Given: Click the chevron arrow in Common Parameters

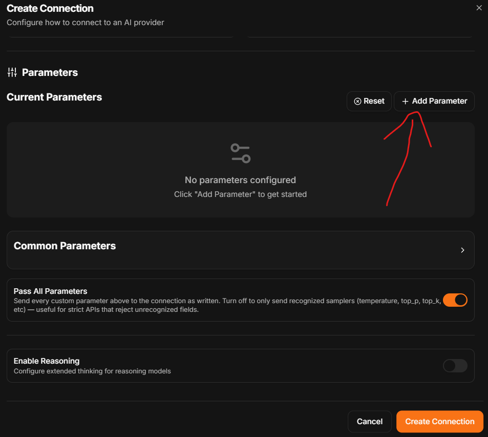Looking at the screenshot, I should coord(462,250).
